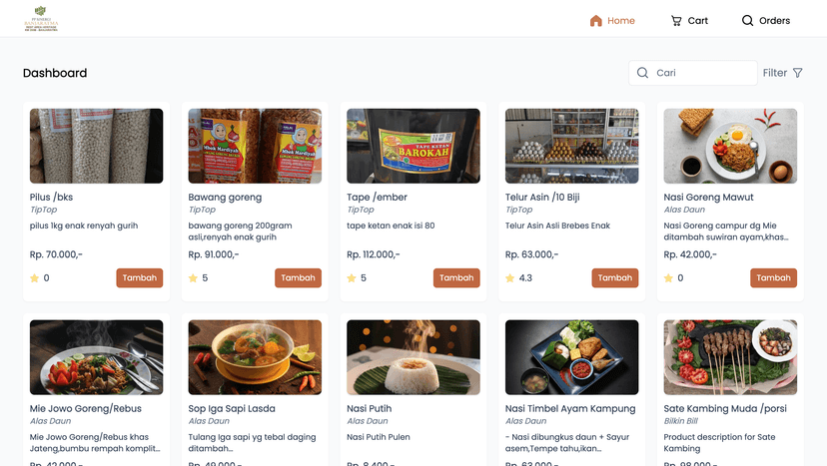Open the Mie Jowo Goreng/Rebus title
The image size is (827, 466).
tap(86, 408)
